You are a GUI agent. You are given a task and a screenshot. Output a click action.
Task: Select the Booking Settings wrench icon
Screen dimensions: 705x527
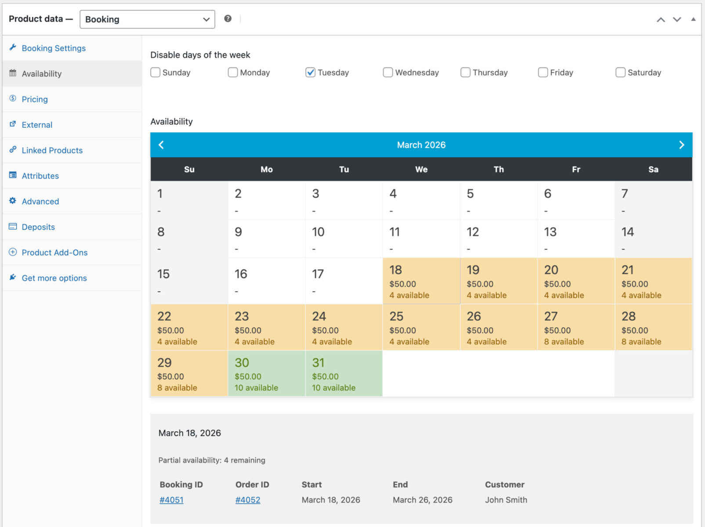pyautogui.click(x=13, y=48)
